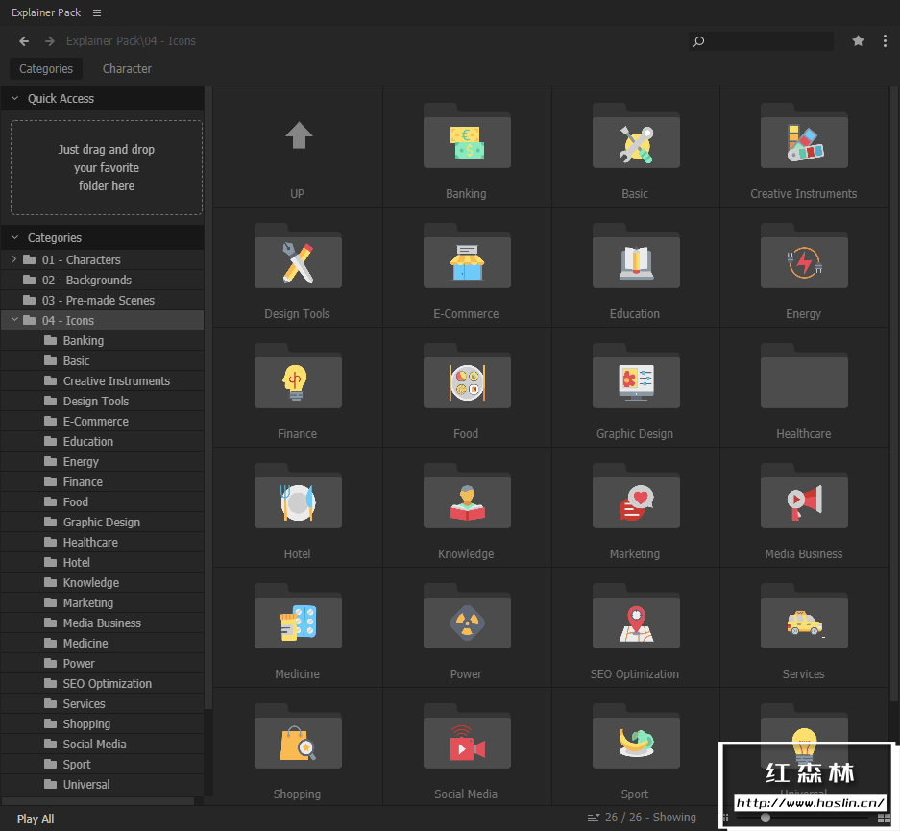The height and width of the screenshot is (831, 900).
Task: Open the Food folder thumbnail
Action: 467,376
